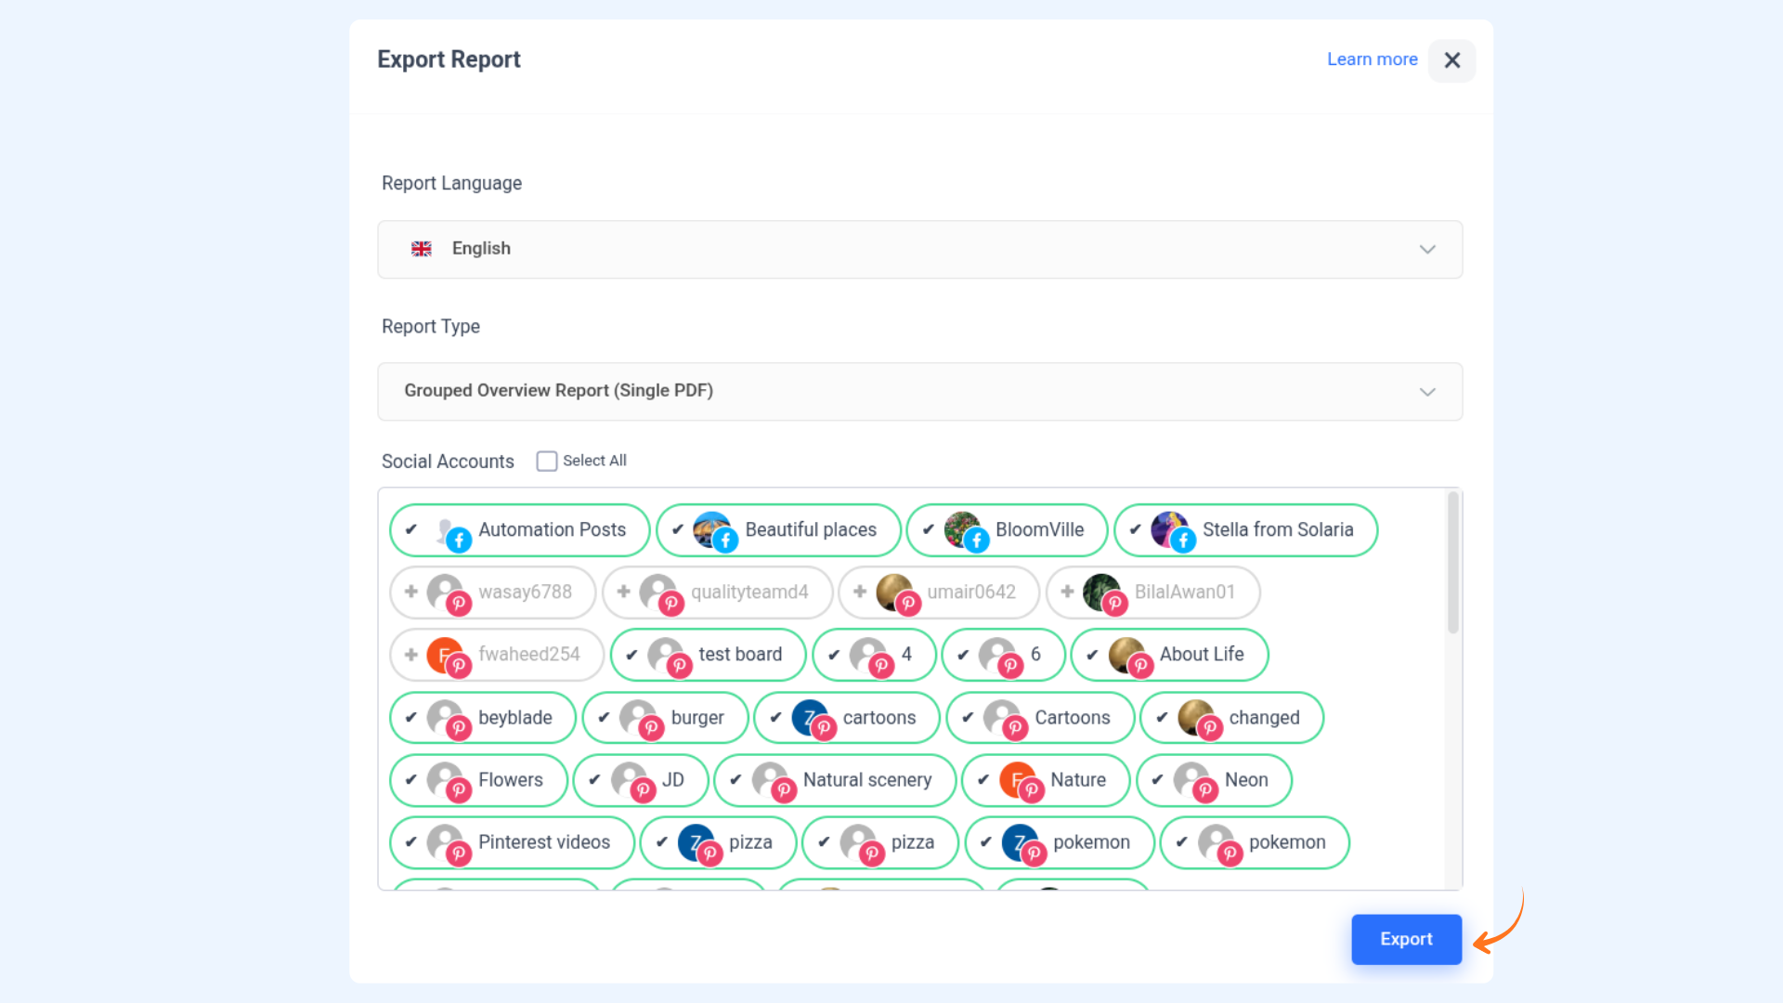This screenshot has width=1783, height=1003.
Task: Open the Learn more link
Action: [x=1372, y=59]
